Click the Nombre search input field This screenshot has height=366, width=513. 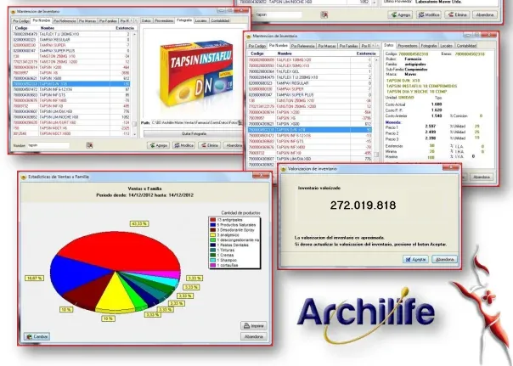(48, 145)
